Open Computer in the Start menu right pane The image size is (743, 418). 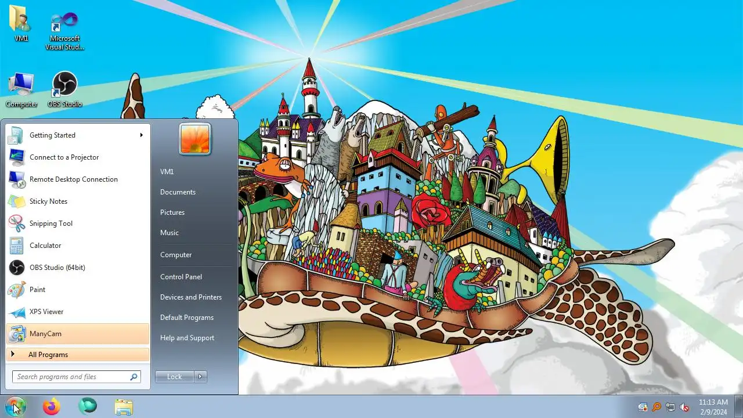176,255
